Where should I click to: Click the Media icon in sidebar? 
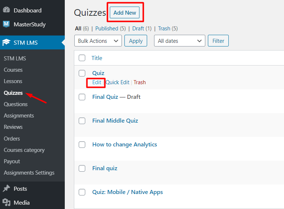coord(6,202)
